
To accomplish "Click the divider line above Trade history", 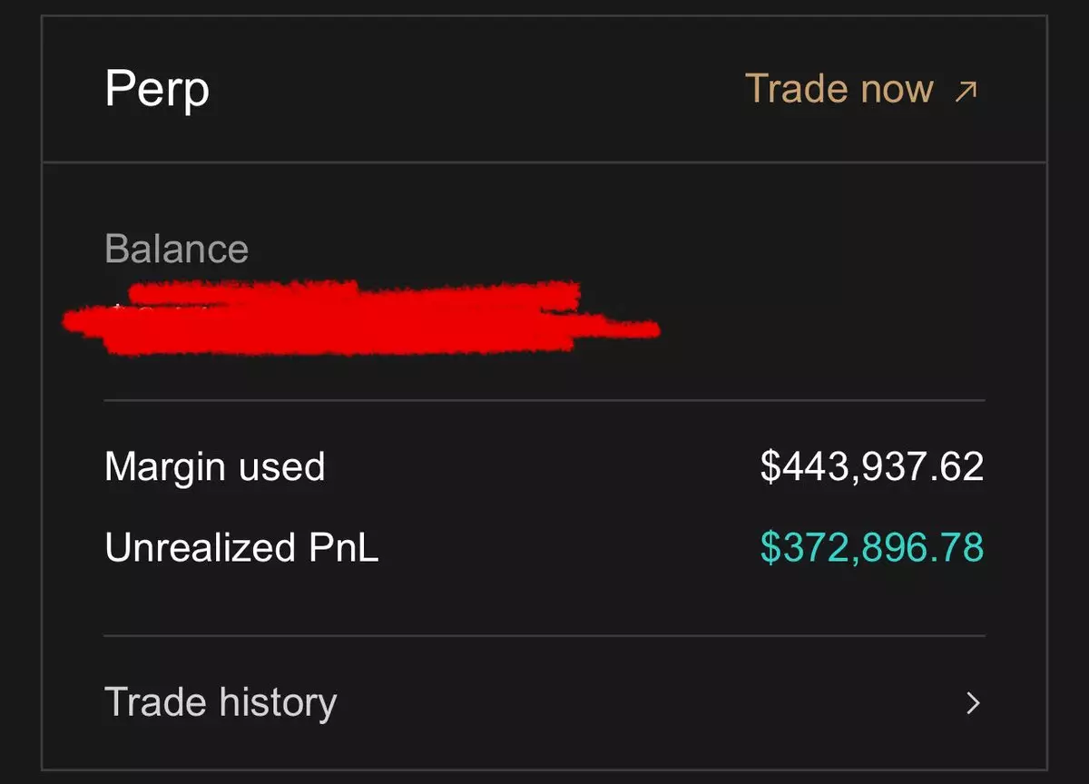I will tap(544, 636).
